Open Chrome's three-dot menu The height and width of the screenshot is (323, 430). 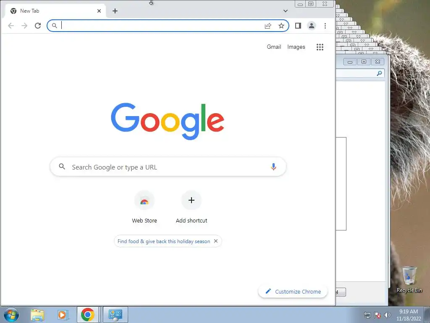pos(325,26)
